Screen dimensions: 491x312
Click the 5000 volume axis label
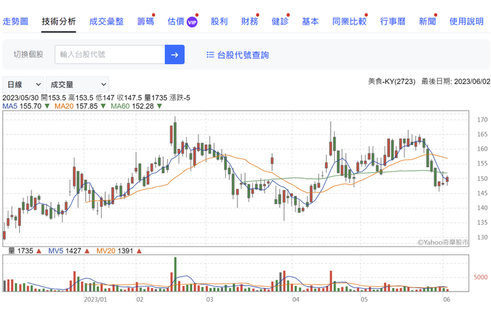click(480, 277)
